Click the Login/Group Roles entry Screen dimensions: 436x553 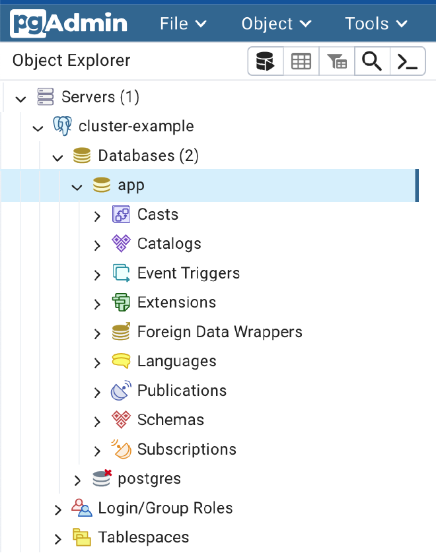(x=165, y=508)
